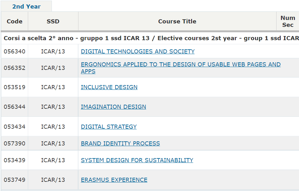Select course code 056340 cell

point(15,52)
